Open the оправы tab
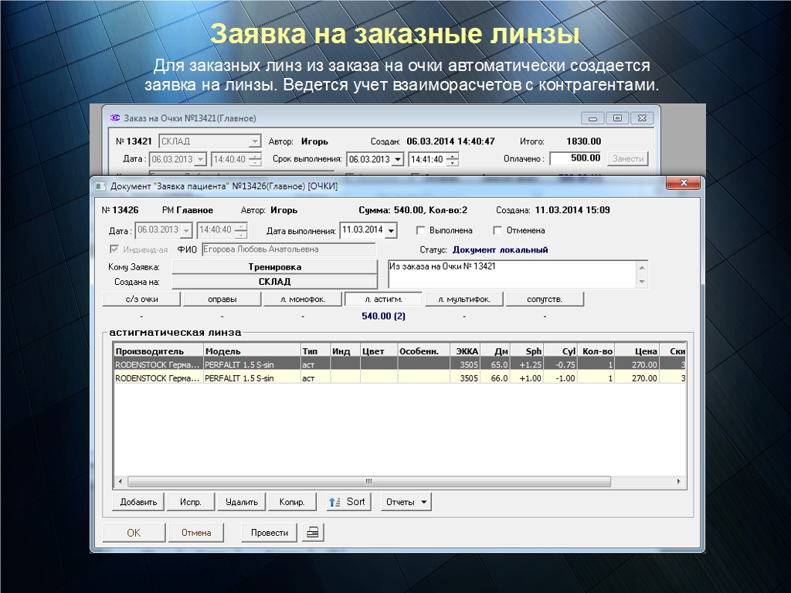This screenshot has height=593, width=791. pos(222,300)
